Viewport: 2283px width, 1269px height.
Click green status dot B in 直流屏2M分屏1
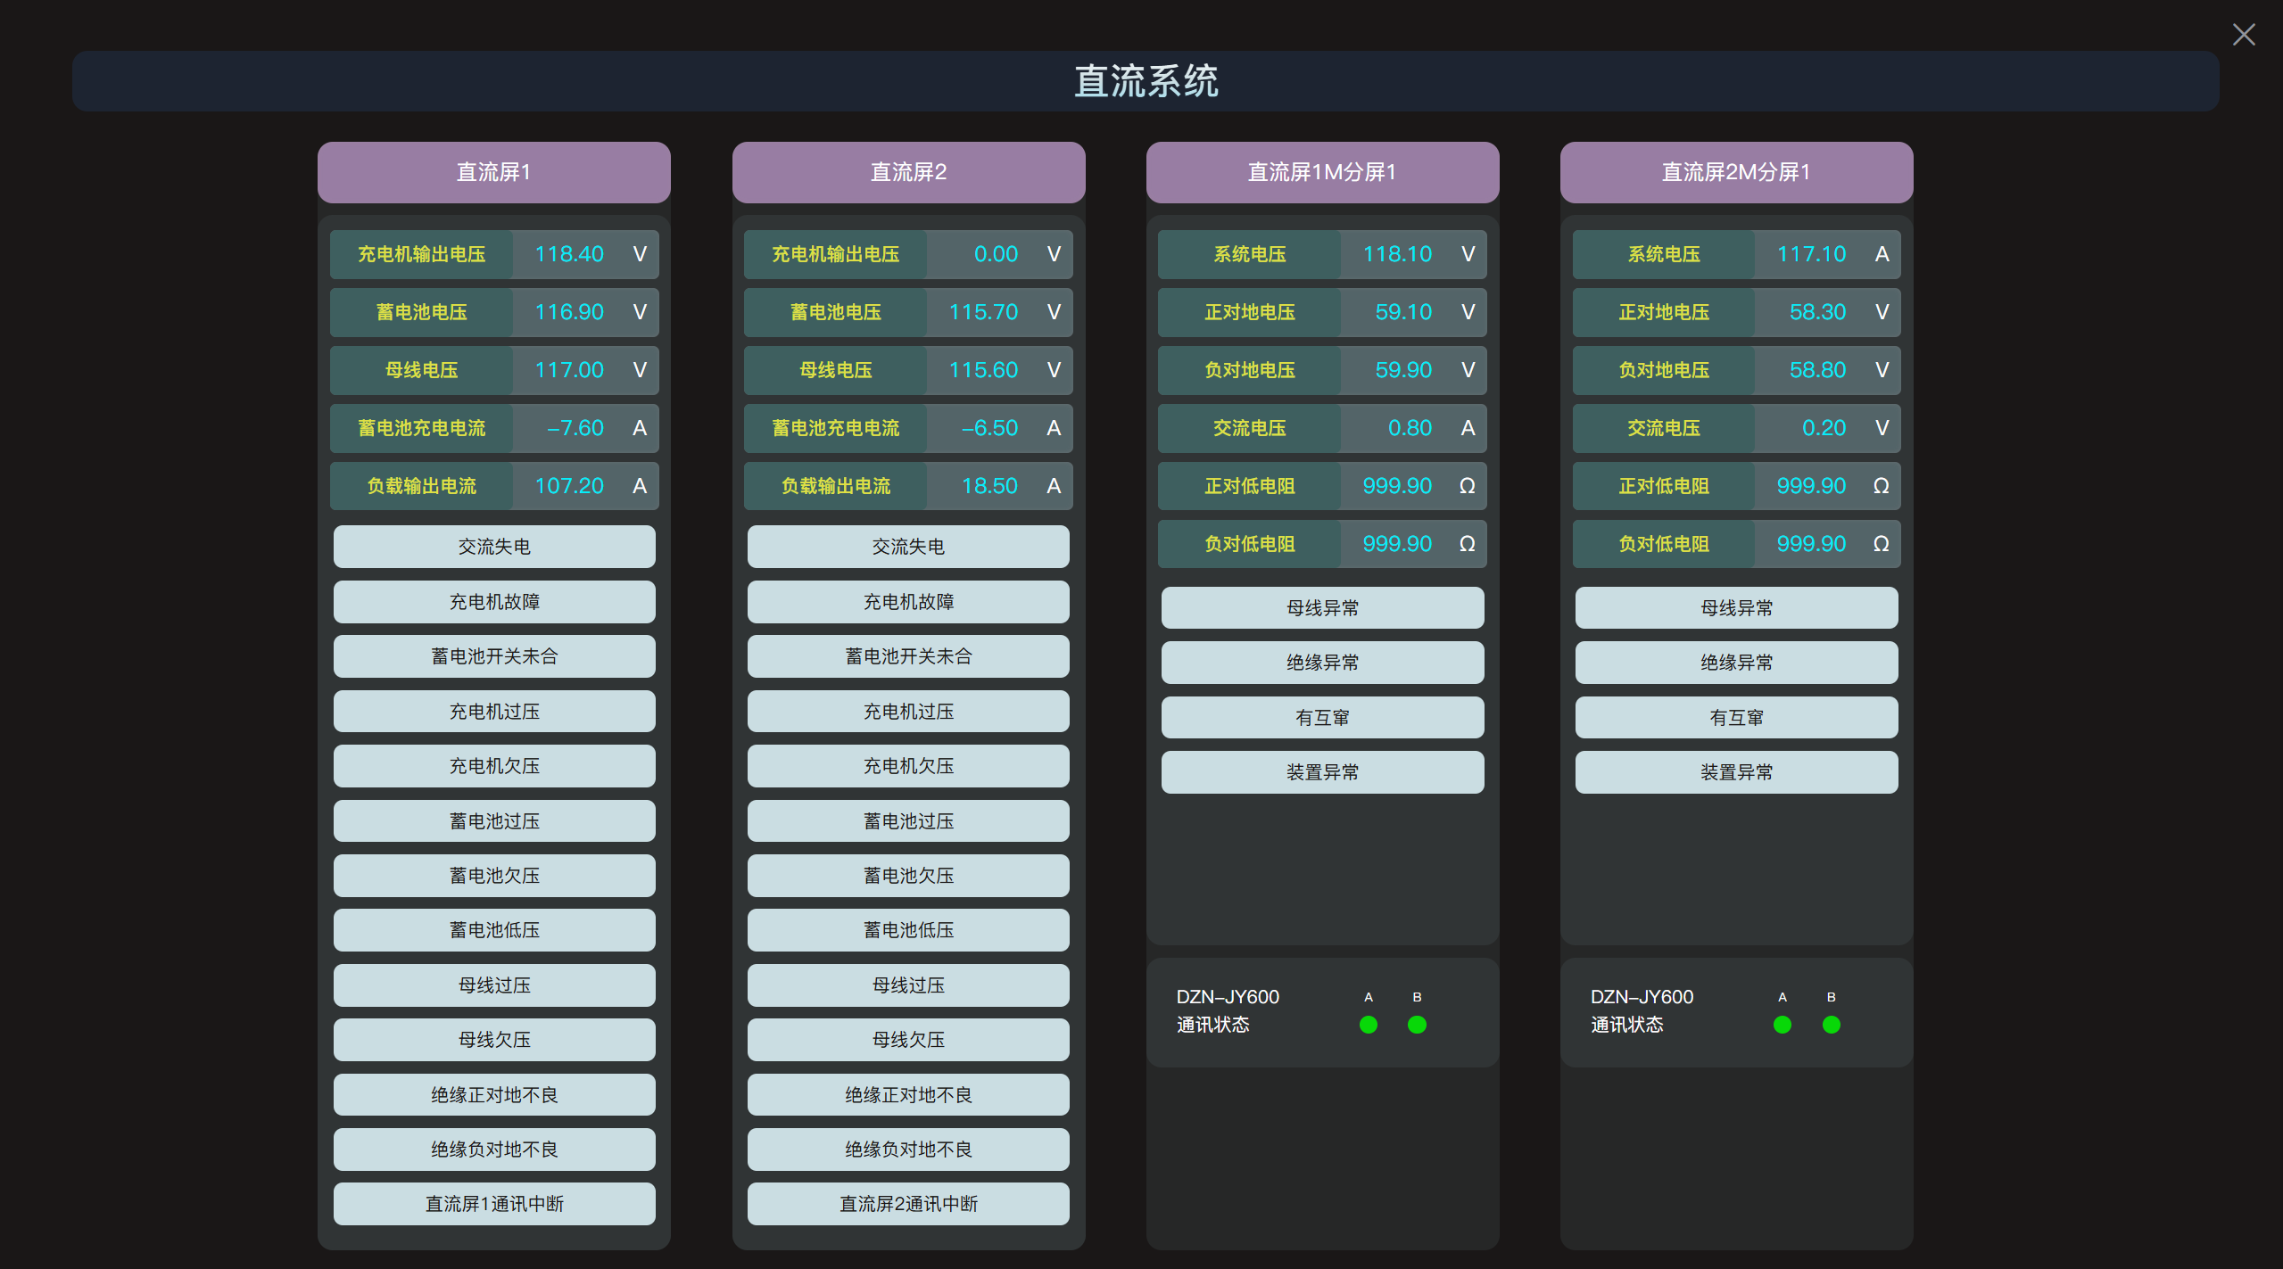pyautogui.click(x=1831, y=1025)
